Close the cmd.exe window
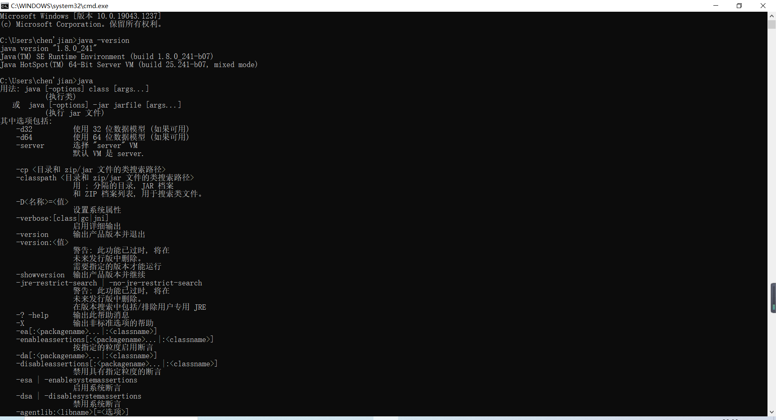The image size is (776, 420). pyautogui.click(x=763, y=6)
